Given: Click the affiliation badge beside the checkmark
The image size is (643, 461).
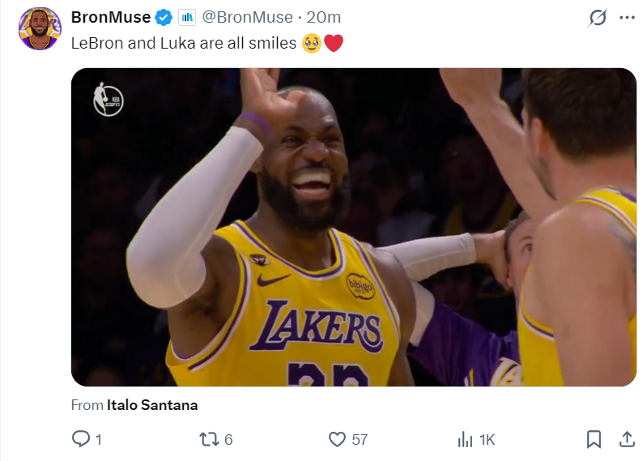Looking at the screenshot, I should (x=187, y=17).
